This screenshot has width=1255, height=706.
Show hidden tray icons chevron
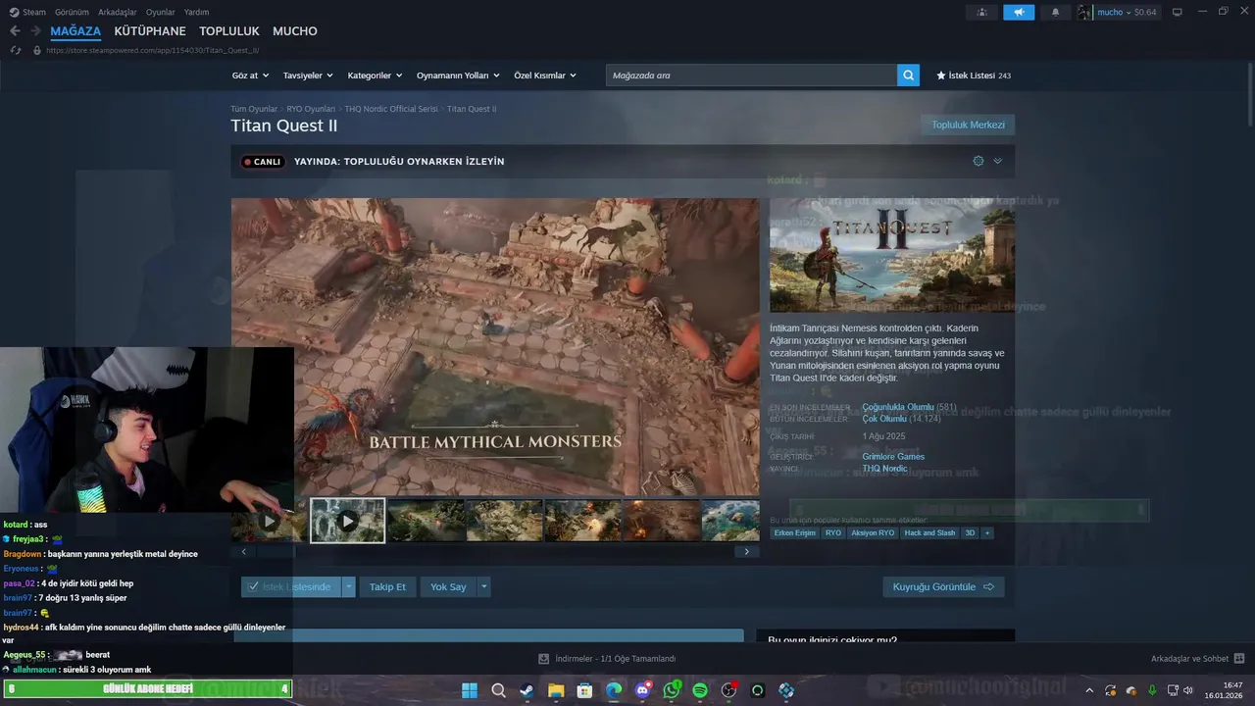(1088, 690)
